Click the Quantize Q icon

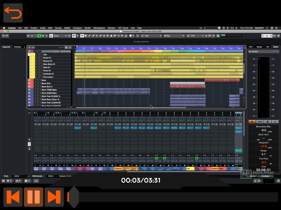point(188,36)
